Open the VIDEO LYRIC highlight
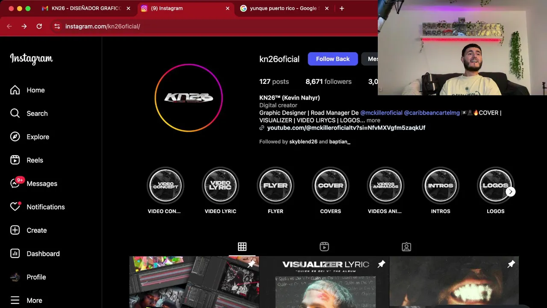The height and width of the screenshot is (308, 547). point(221,186)
